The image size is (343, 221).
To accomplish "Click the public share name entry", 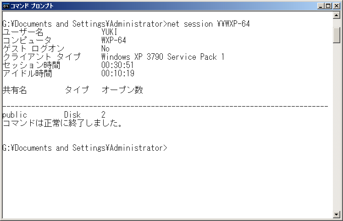I will pyautogui.click(x=15, y=115).
